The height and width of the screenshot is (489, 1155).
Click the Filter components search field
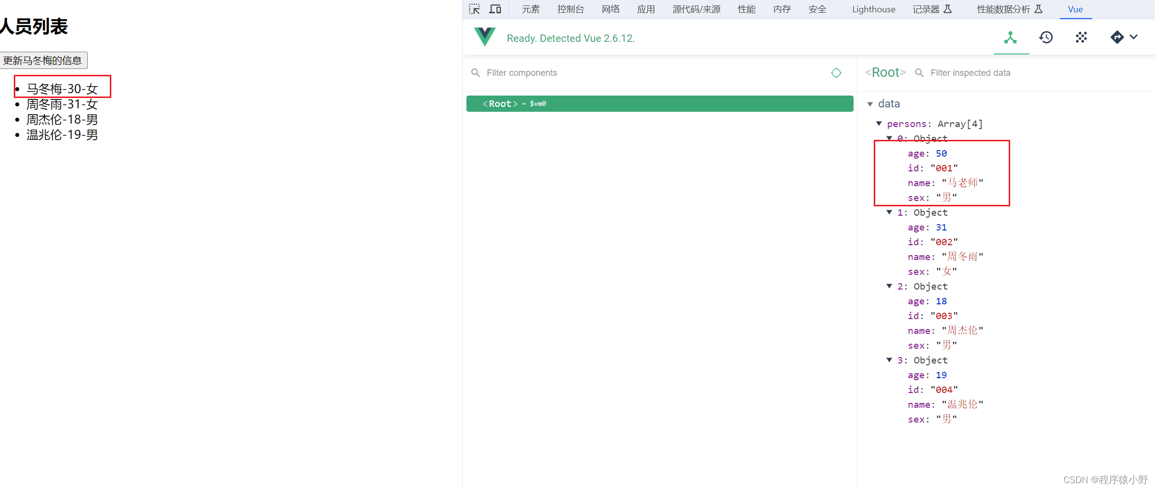click(650, 73)
